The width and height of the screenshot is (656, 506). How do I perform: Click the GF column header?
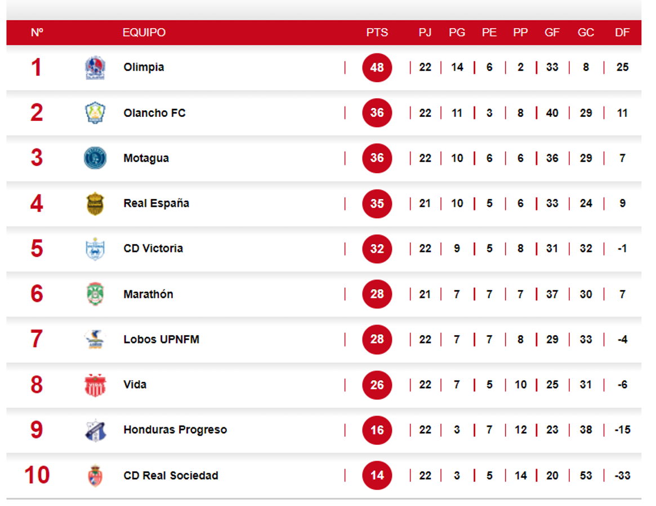(x=552, y=33)
